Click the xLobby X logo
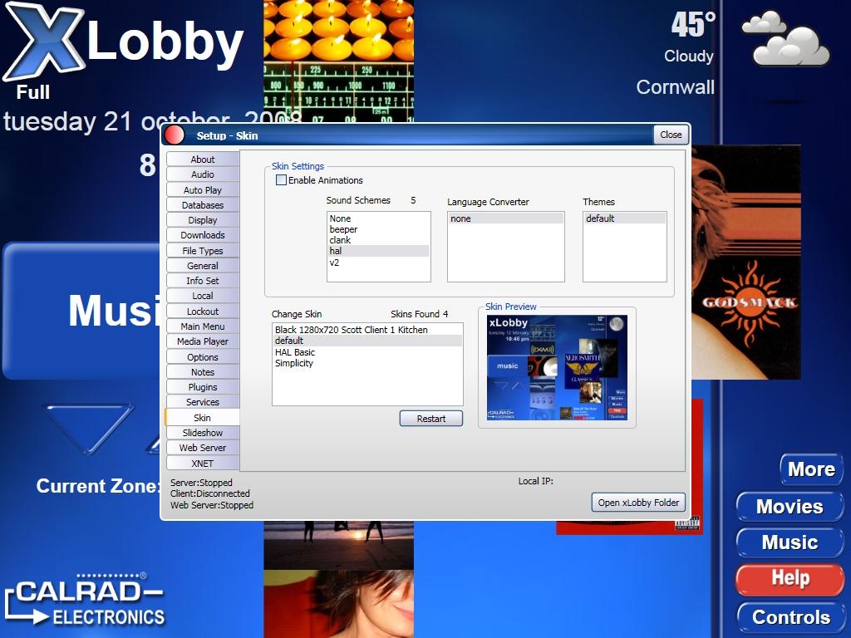 tap(43, 41)
